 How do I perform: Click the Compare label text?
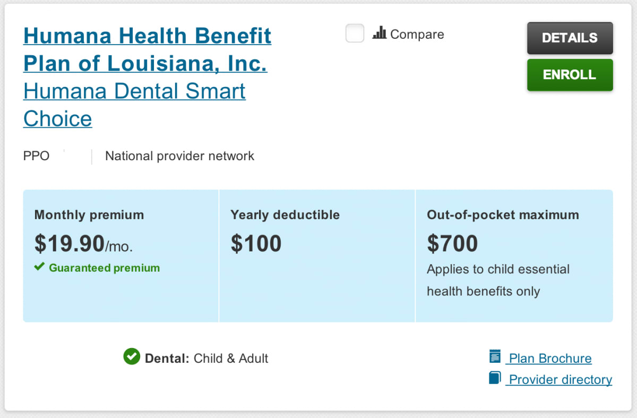coord(417,34)
